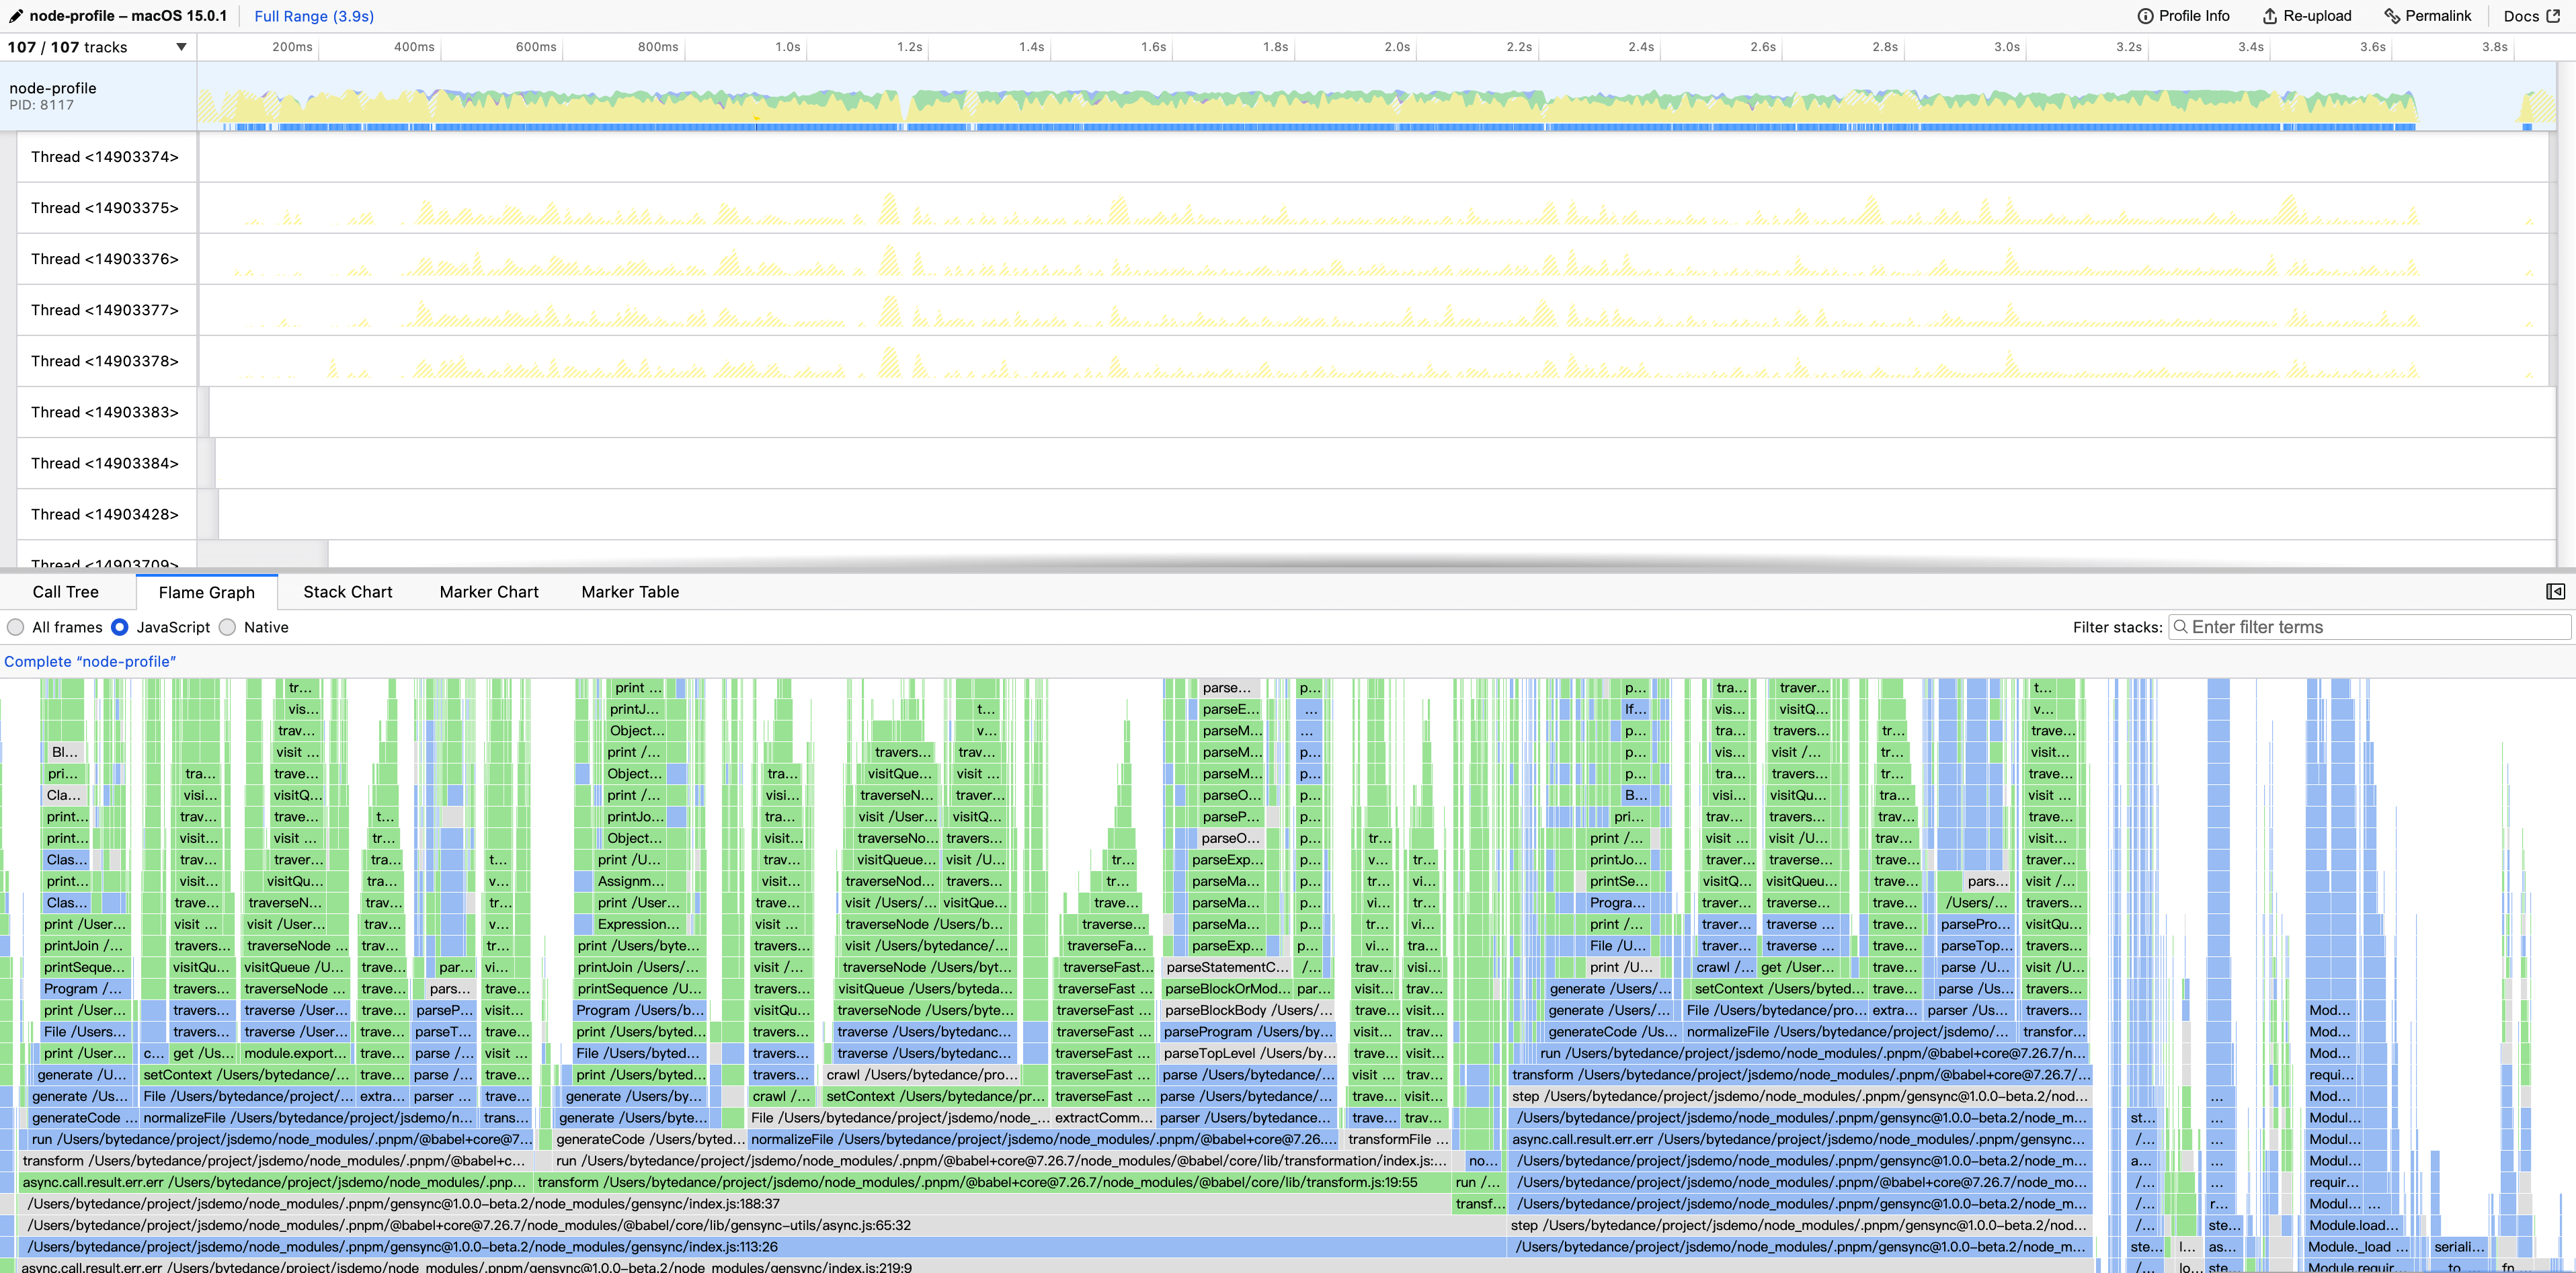Click the parseStatementC... flame graph frame
The width and height of the screenshot is (2576, 1273).
coord(1227,967)
